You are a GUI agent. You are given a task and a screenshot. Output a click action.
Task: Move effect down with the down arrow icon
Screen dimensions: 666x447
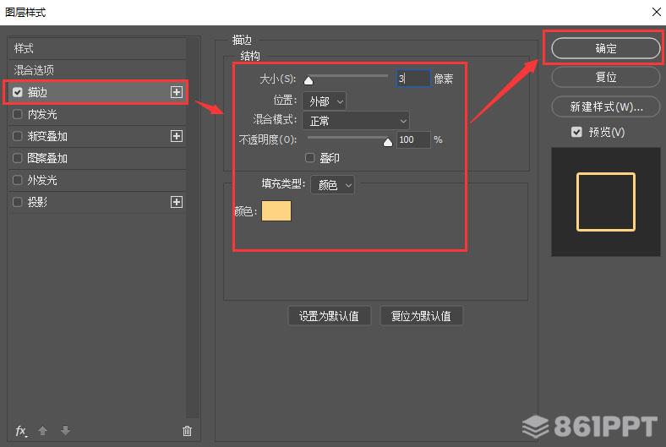65,431
